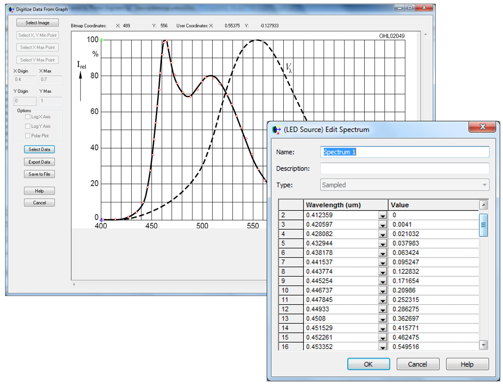Open wavelength dropdown for 0.452261
The width and height of the screenshot is (503, 385).
click(382, 338)
